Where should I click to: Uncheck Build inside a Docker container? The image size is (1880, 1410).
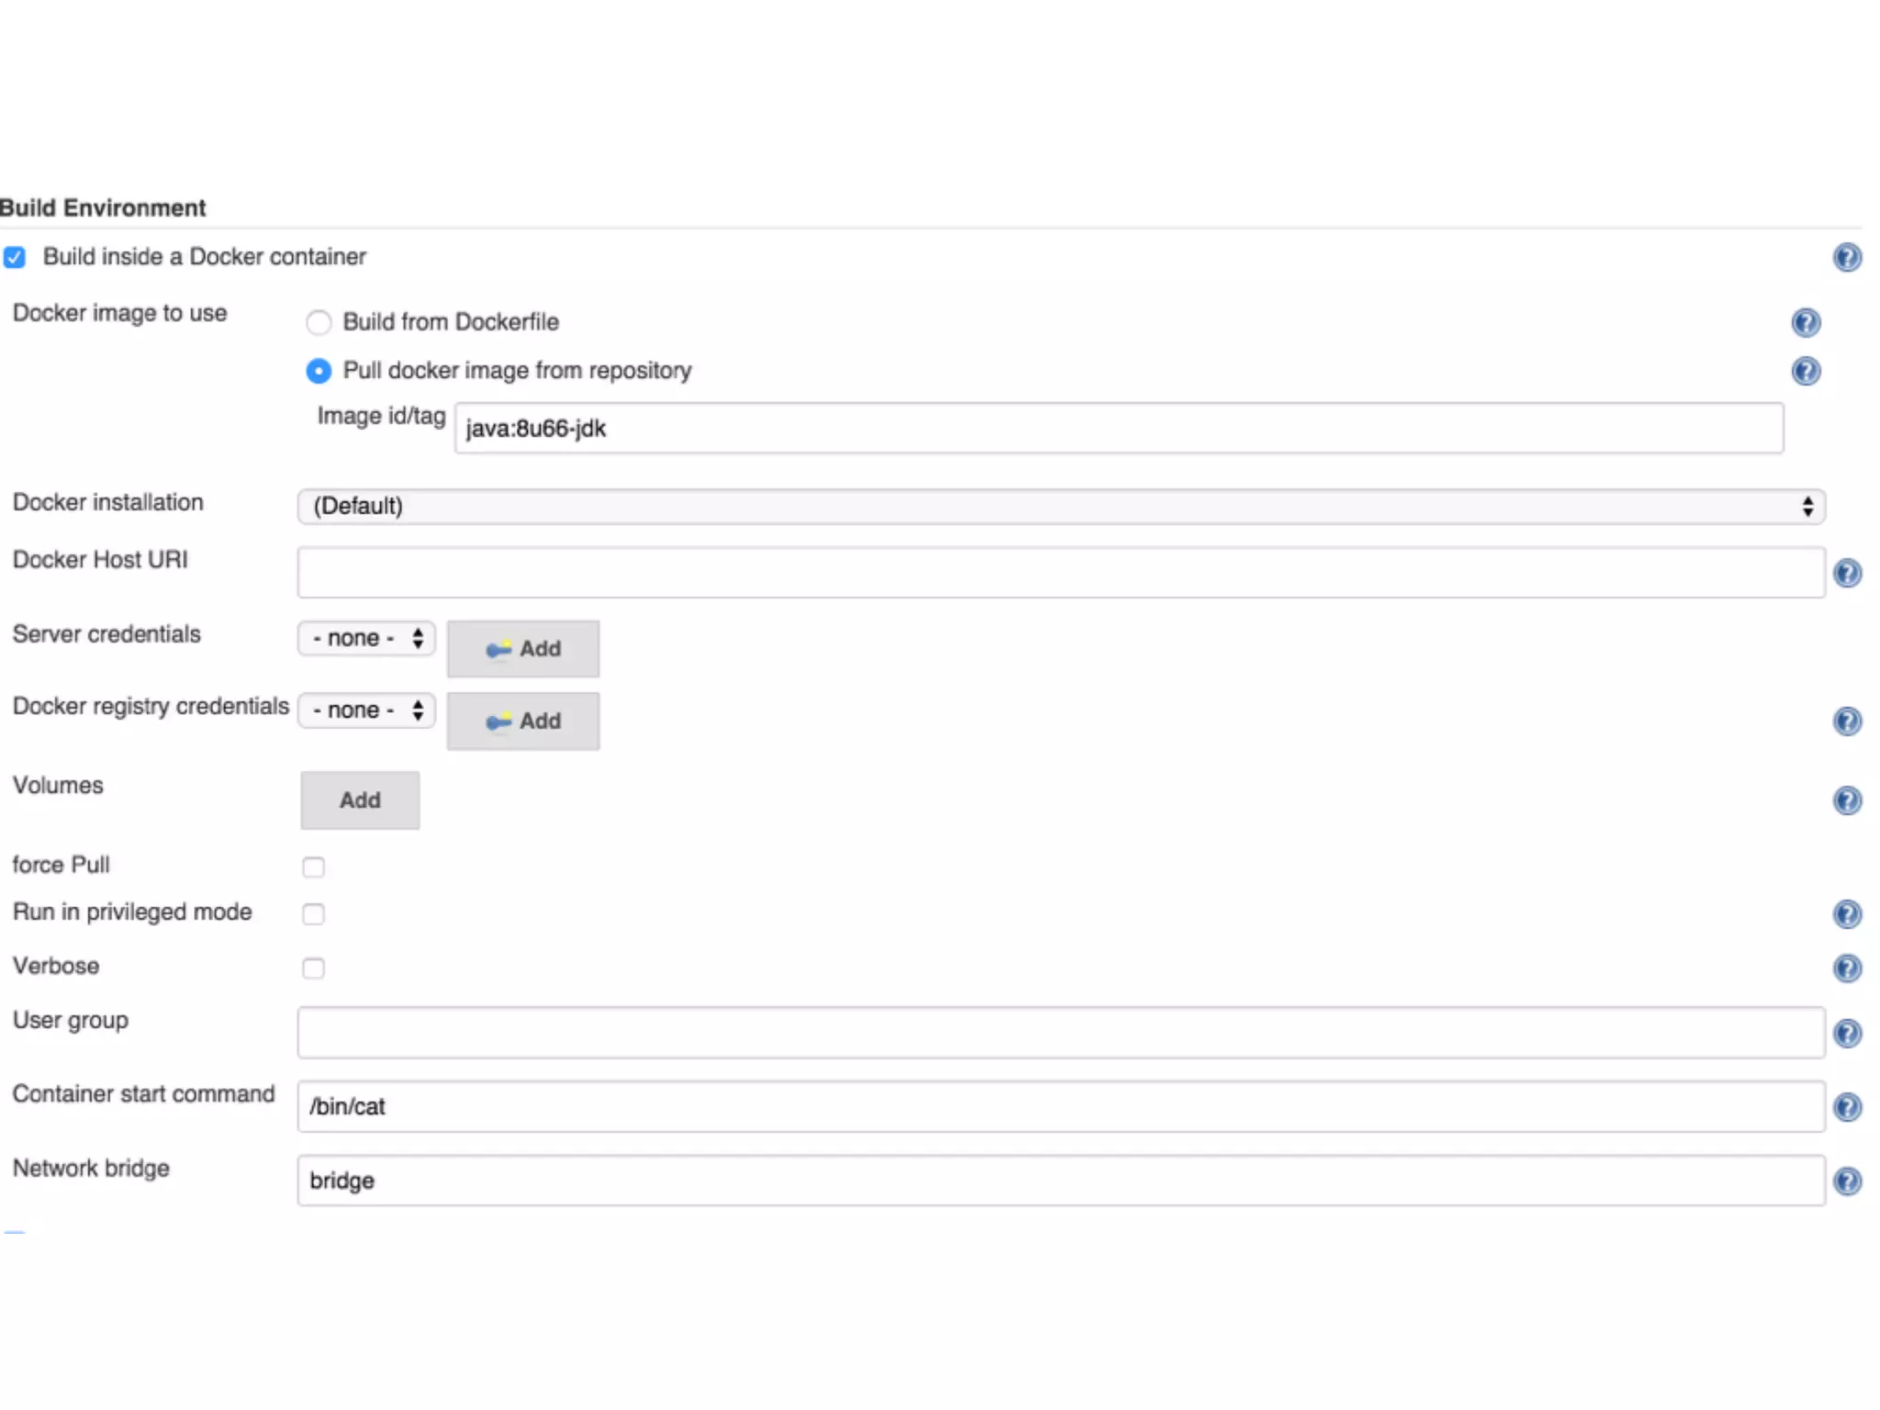(15, 257)
